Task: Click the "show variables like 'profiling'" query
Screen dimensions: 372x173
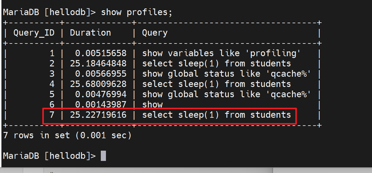Action: 221,53
